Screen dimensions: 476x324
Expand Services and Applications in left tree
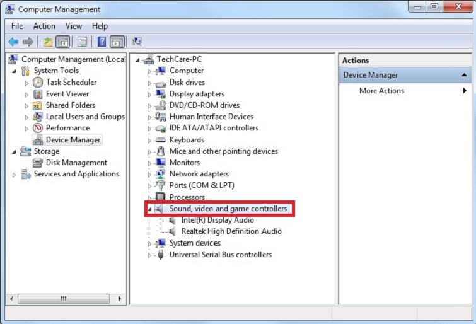[x=15, y=175]
